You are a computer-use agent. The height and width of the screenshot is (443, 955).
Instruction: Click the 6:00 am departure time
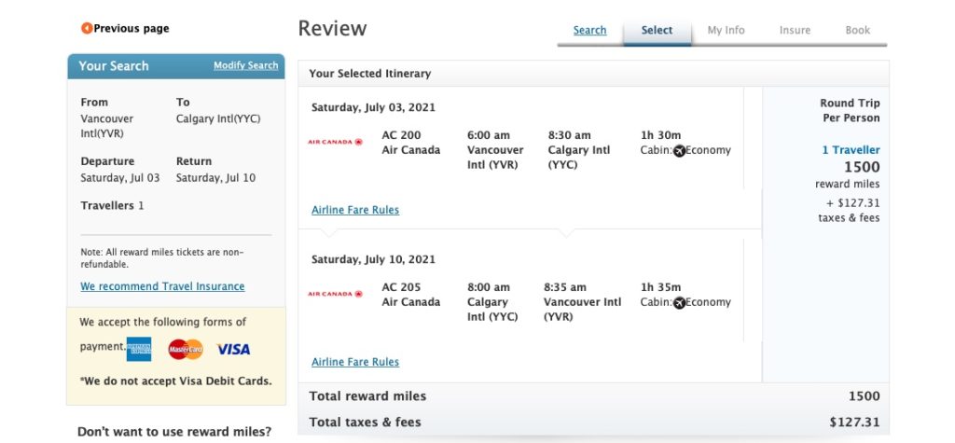coord(489,135)
